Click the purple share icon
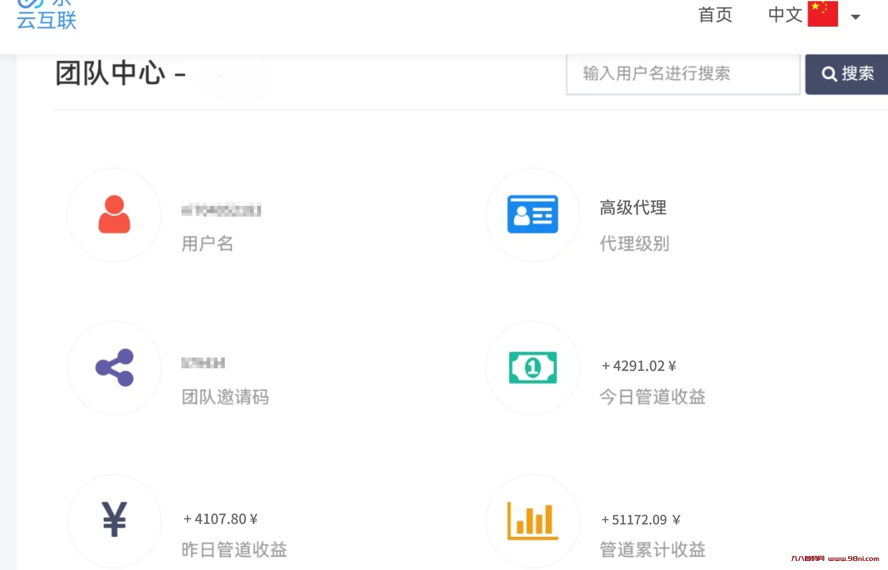 click(x=114, y=367)
